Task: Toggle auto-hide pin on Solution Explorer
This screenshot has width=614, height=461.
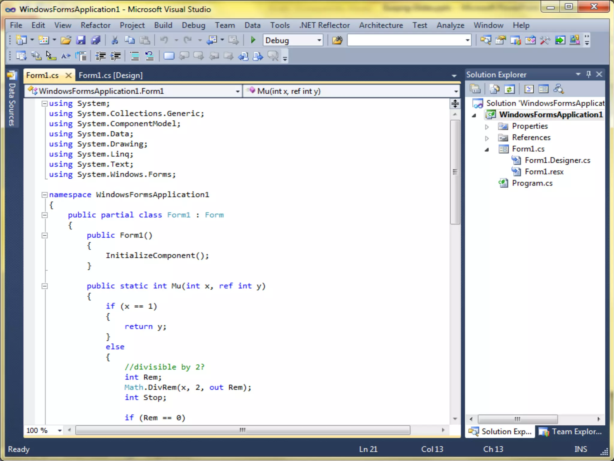Action: 588,74
